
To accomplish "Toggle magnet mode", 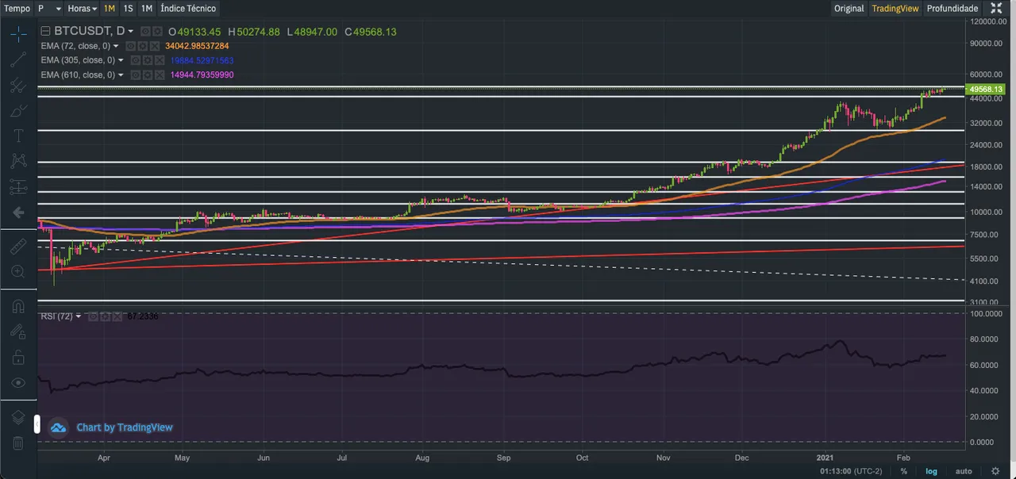I will pos(18,306).
